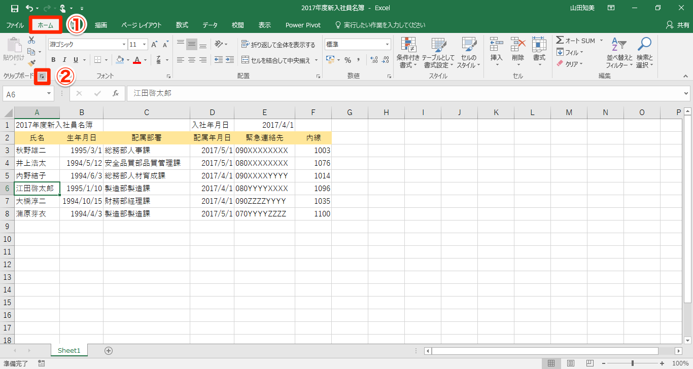This screenshot has width=693, height=369.
Task: Center cell text horizontally
Action: tap(192, 60)
